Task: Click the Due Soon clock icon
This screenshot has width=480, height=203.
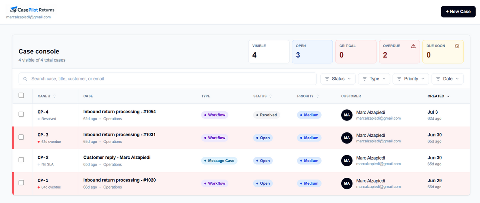Action: pos(457,46)
